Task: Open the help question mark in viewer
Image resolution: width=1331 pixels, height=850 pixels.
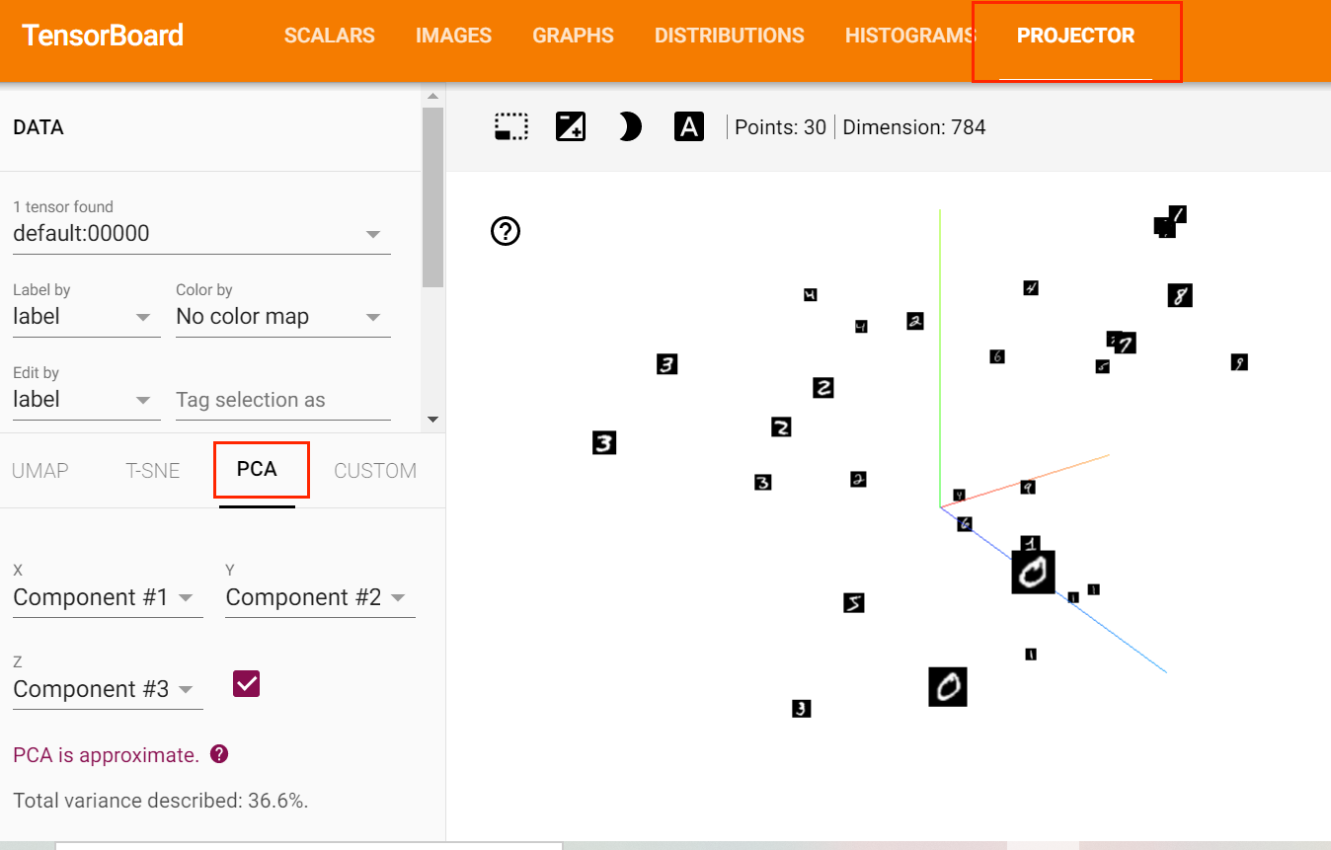Action: tap(506, 231)
